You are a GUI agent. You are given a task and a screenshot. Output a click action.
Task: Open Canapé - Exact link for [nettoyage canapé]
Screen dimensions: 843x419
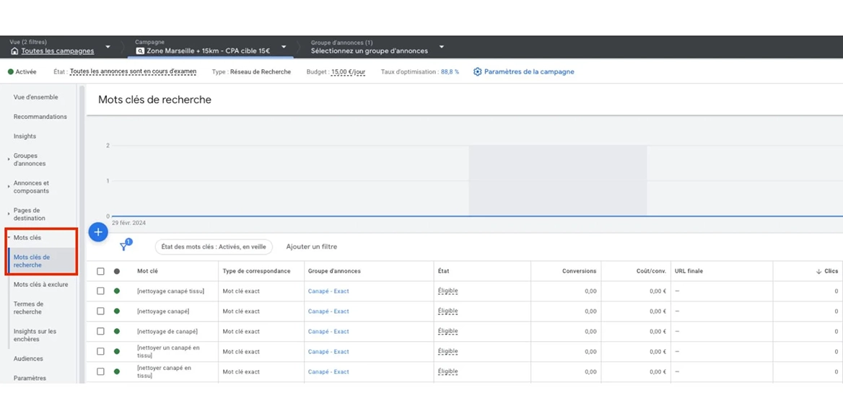pos(328,311)
